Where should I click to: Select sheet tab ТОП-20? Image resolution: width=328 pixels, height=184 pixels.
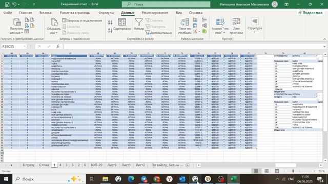point(96,165)
